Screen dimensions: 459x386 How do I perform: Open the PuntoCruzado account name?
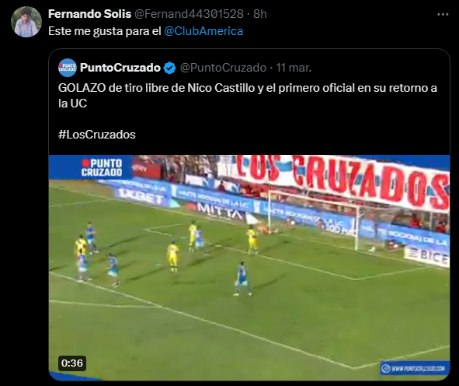coord(120,68)
